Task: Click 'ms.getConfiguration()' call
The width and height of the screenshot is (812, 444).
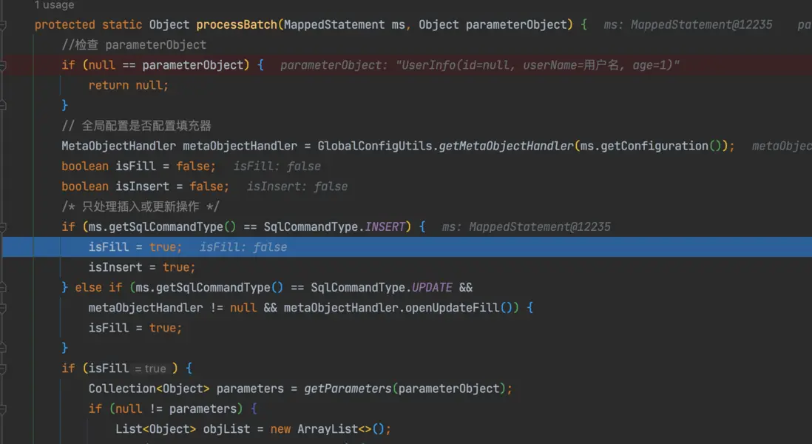Action: 651,146
